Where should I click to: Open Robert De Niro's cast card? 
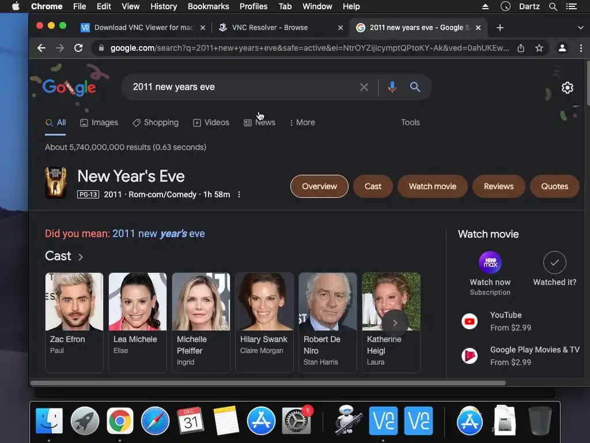(328, 323)
